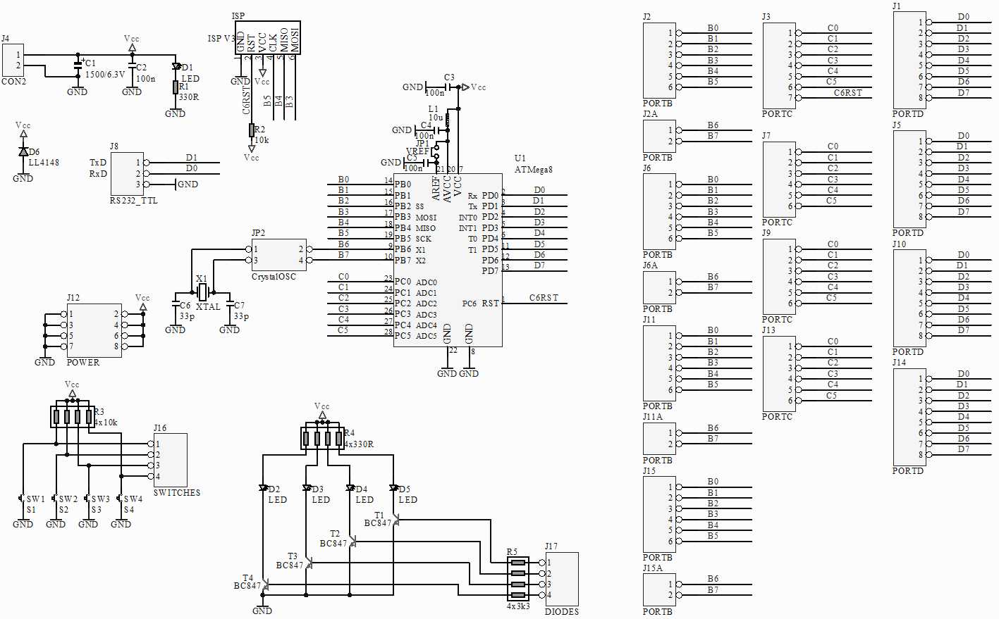999x619 pixels.
Task: Select the J13 PORTC connector body
Action: tap(780, 374)
